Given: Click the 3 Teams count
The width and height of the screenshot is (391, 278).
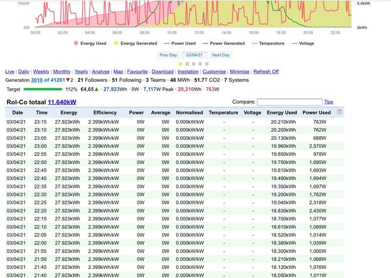Looking at the screenshot, I should point(155,80).
